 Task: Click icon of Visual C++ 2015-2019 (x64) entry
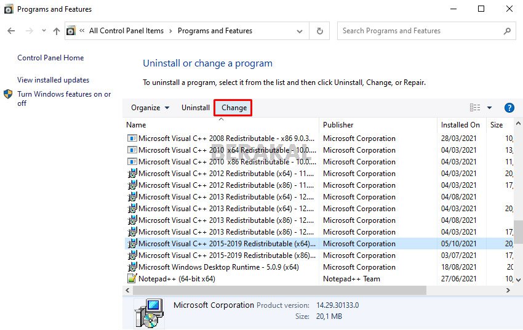coord(132,243)
